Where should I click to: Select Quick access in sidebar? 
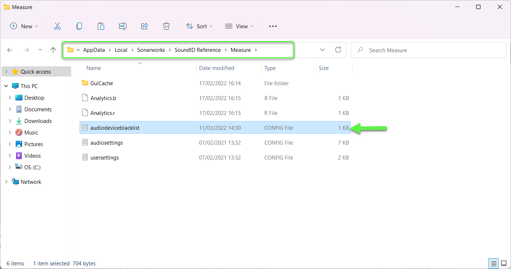(x=36, y=71)
